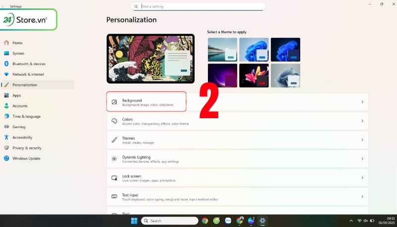The height and width of the screenshot is (227, 397).
Task: Open Network & internet via its Wi-Fi icon
Action: tap(6, 75)
